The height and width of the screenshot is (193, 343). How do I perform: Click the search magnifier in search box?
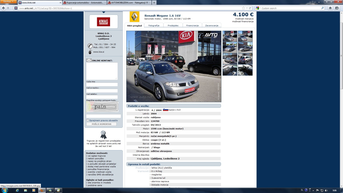tap(322, 8)
